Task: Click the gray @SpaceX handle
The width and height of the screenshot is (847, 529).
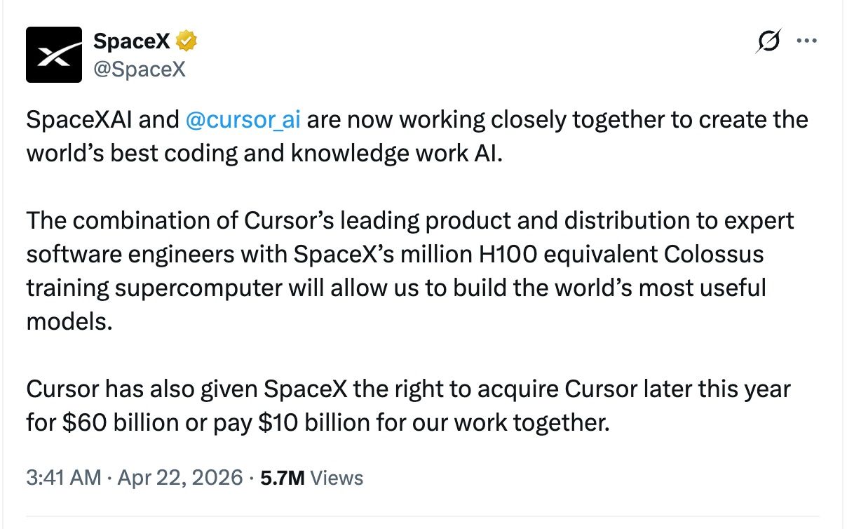Action: point(140,69)
